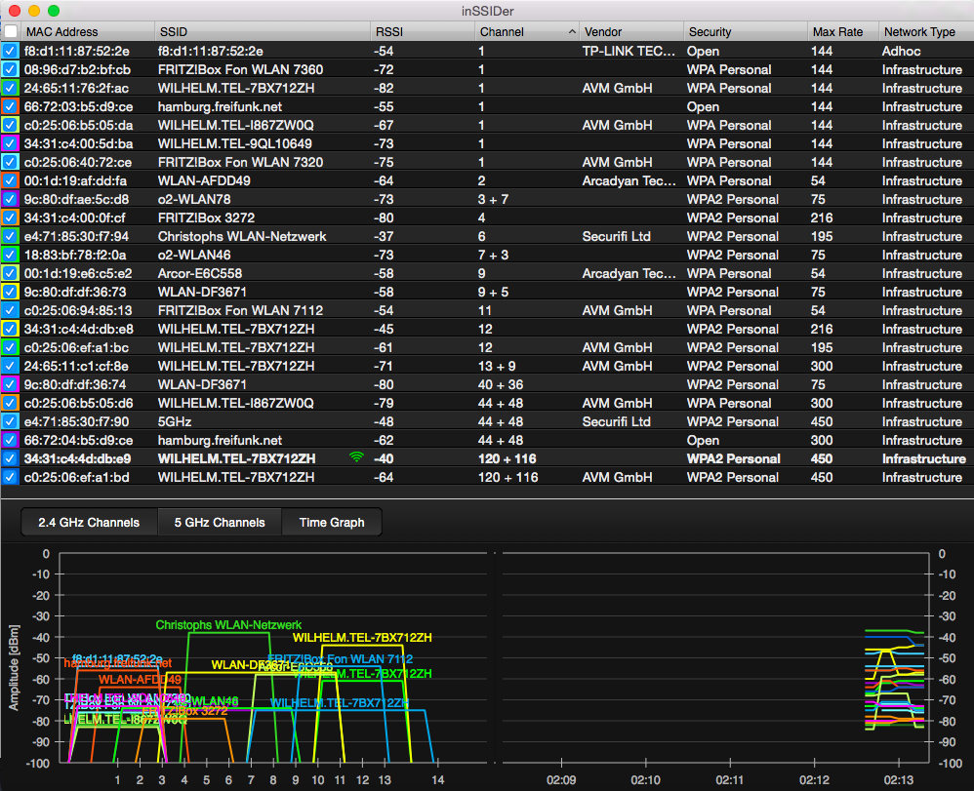
Task: Disable the Arcor-E6C558 network checkbox
Action: (x=10, y=273)
